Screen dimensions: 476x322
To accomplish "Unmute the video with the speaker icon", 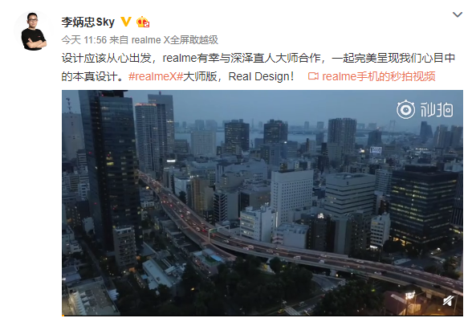I will click(x=448, y=301).
